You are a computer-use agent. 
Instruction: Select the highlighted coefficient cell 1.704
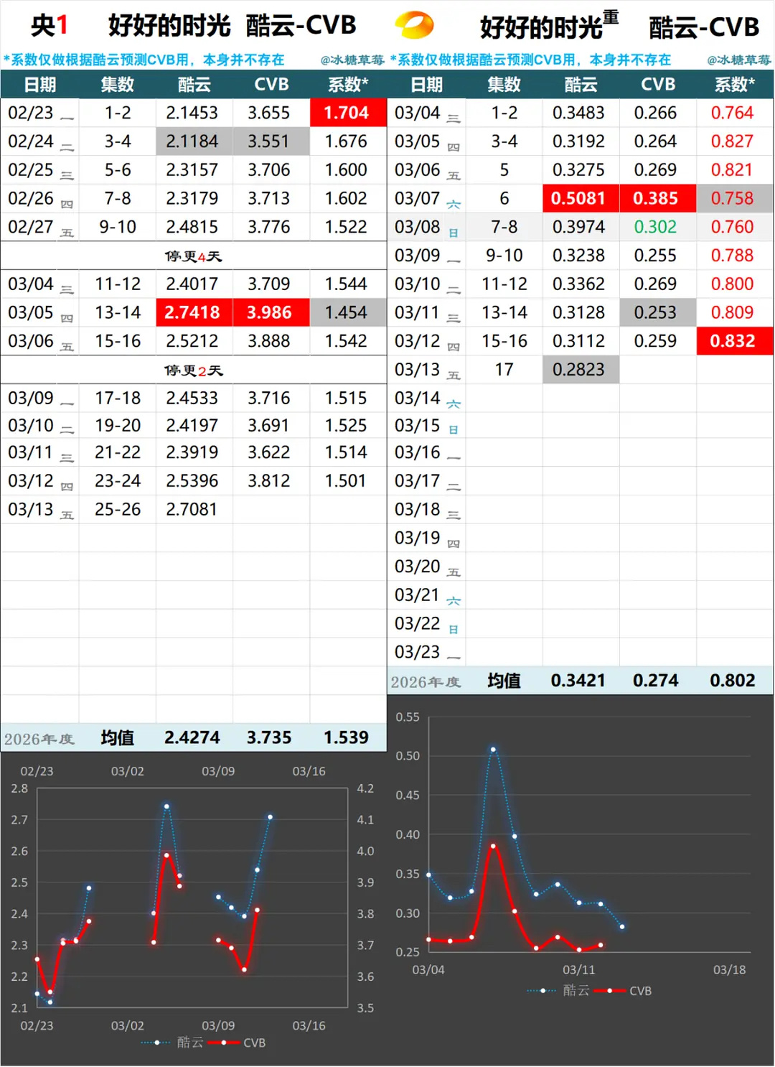tap(348, 113)
